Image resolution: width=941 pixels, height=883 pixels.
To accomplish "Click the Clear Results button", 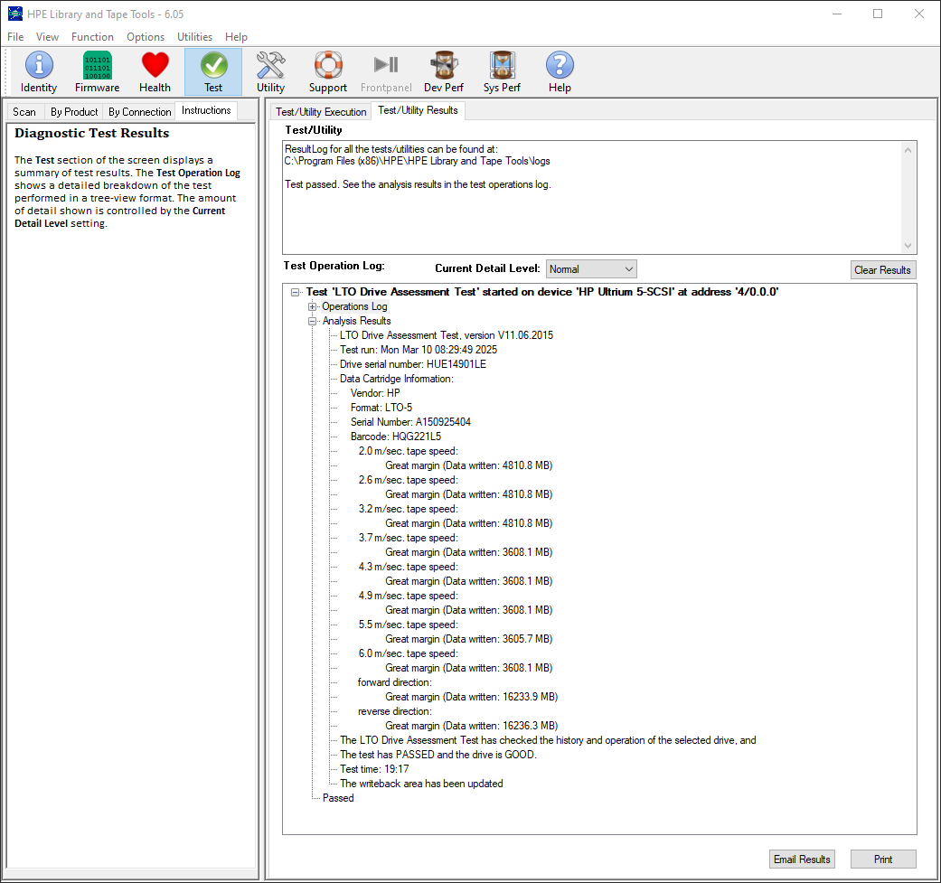I will 883,270.
